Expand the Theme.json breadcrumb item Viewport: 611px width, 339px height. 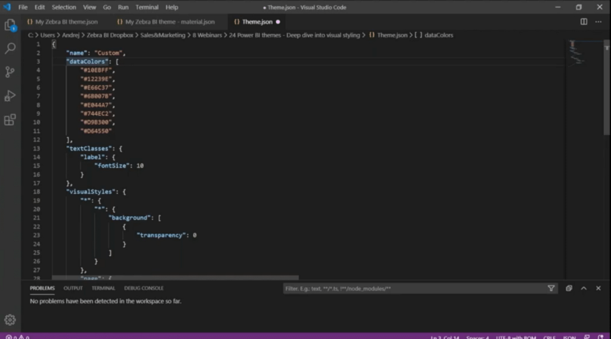pyautogui.click(x=391, y=35)
